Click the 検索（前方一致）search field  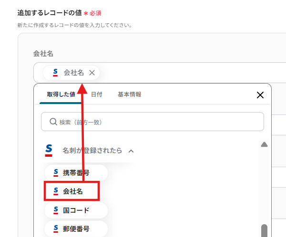pyautogui.click(x=153, y=122)
